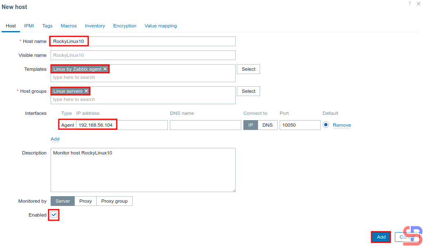The image size is (423, 246).
Task: Set Connect to option to IP
Action: tap(251, 125)
